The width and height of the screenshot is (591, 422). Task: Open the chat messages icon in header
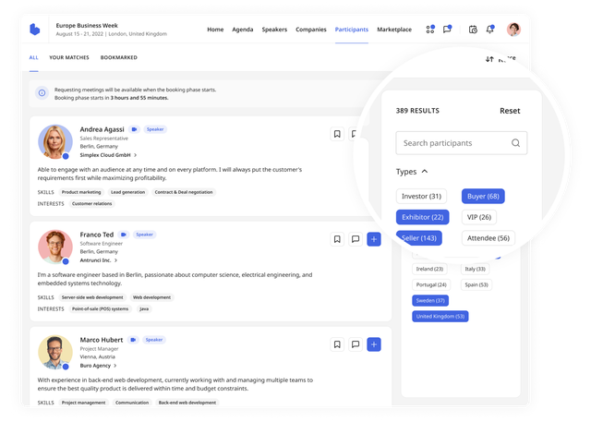coord(447,30)
